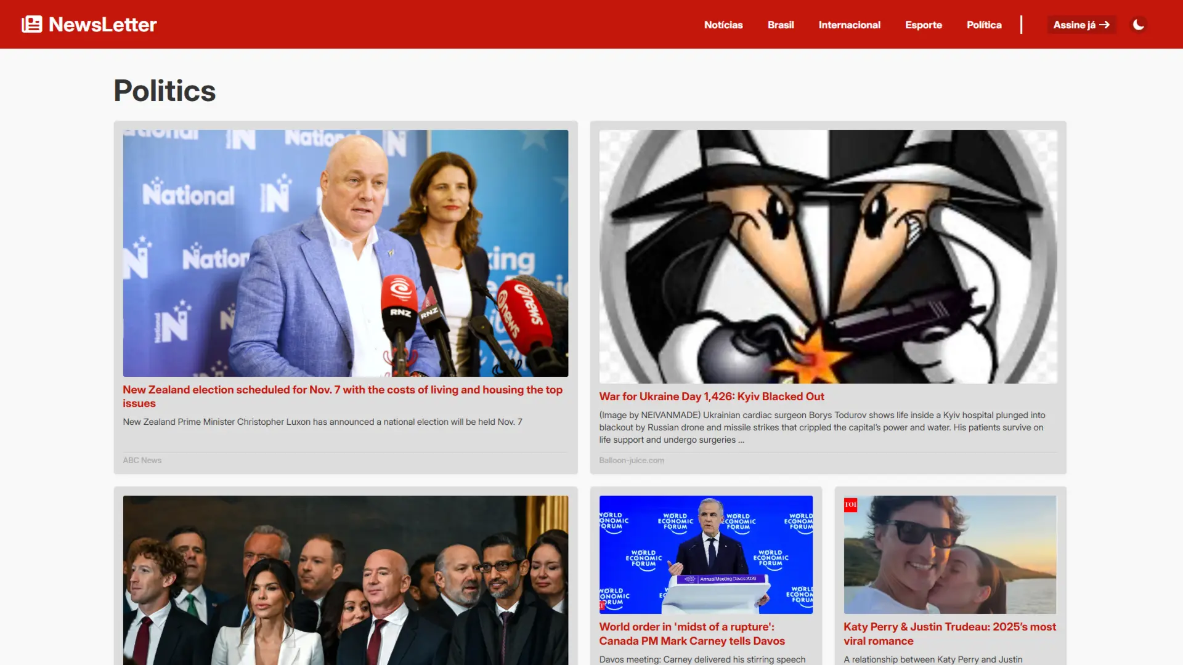Viewport: 1183px width, 665px height.
Task: Click the arrow icon in Assine já
Action: click(x=1105, y=25)
